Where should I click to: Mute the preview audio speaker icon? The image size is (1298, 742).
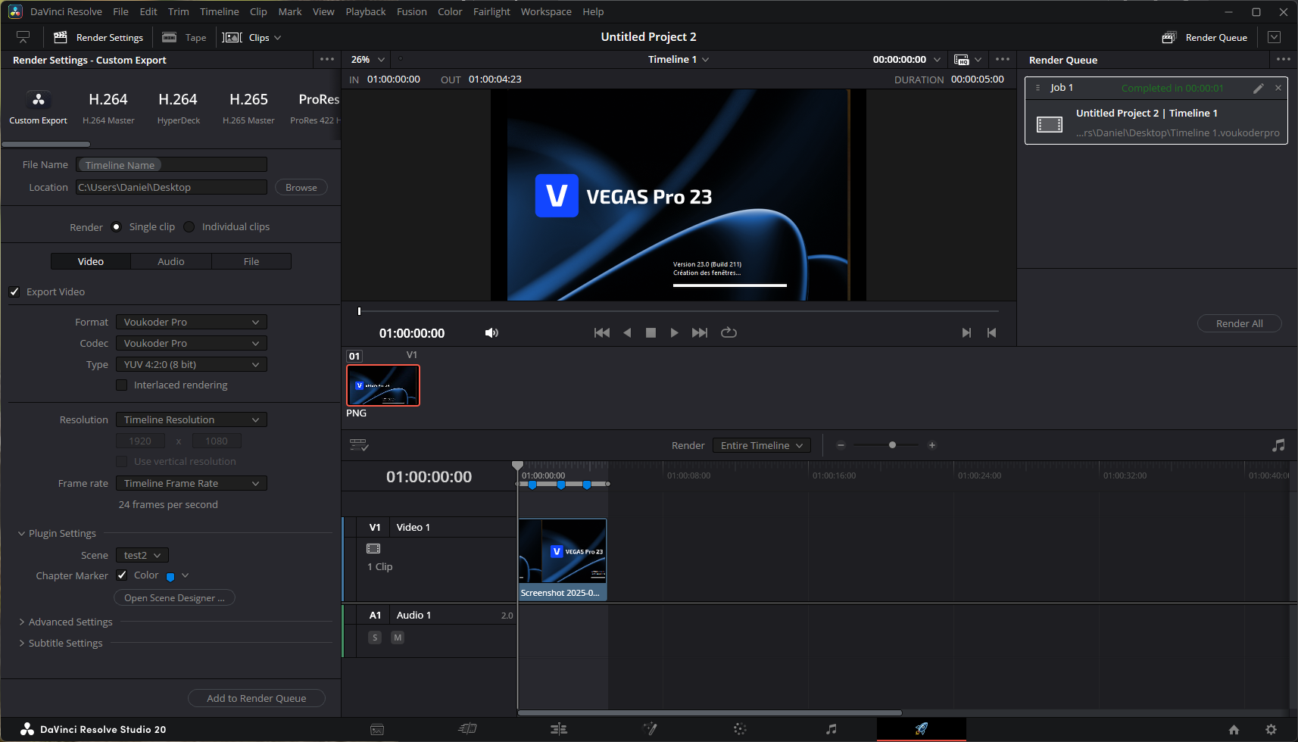pos(491,333)
